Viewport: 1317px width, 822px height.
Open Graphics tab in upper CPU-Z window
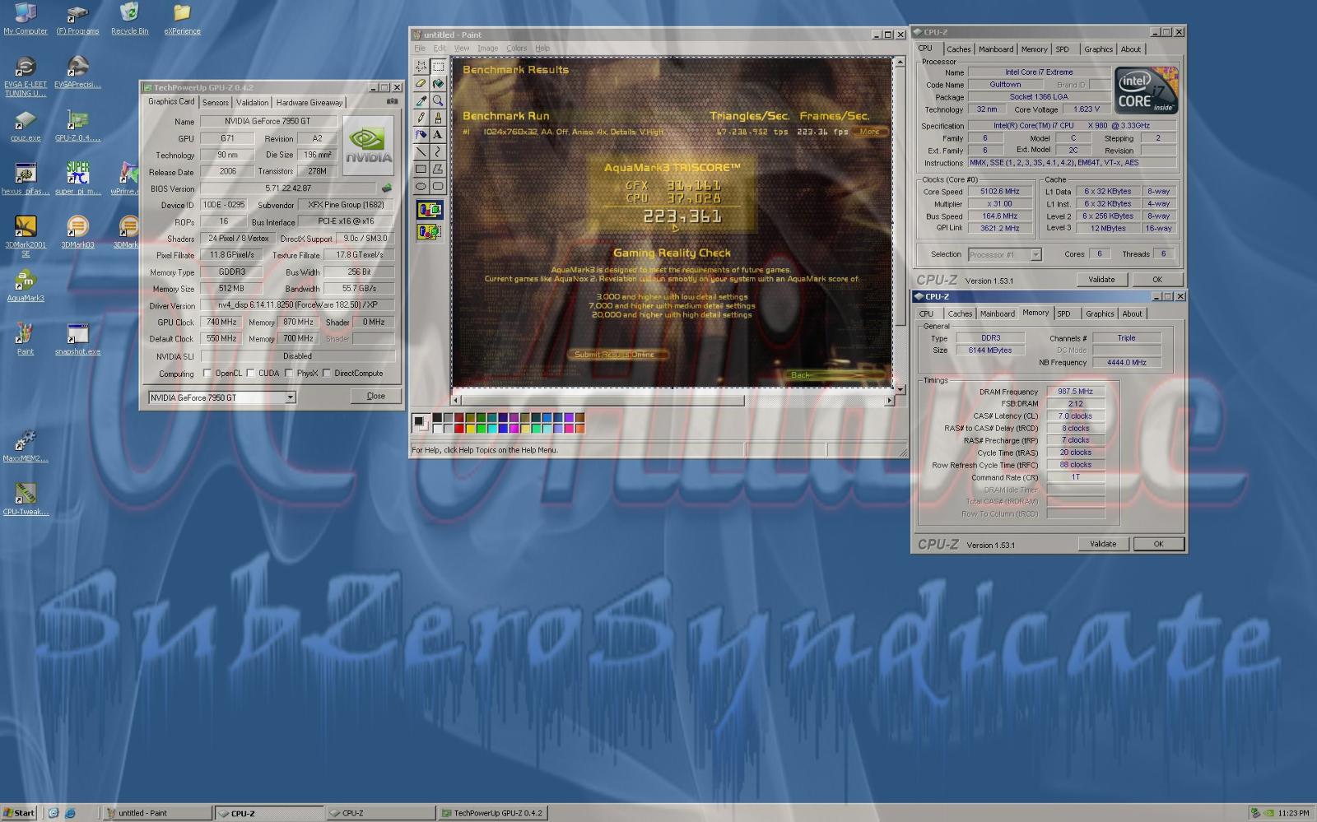(1098, 49)
